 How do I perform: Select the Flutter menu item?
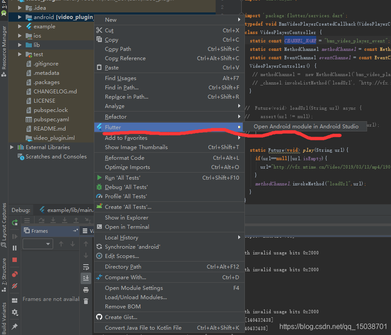tap(169, 127)
